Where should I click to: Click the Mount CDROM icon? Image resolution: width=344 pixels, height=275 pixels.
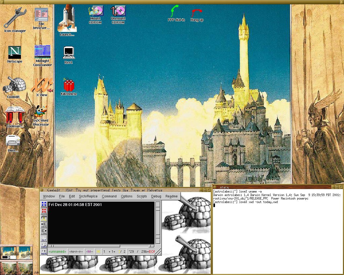pyautogui.click(x=95, y=11)
